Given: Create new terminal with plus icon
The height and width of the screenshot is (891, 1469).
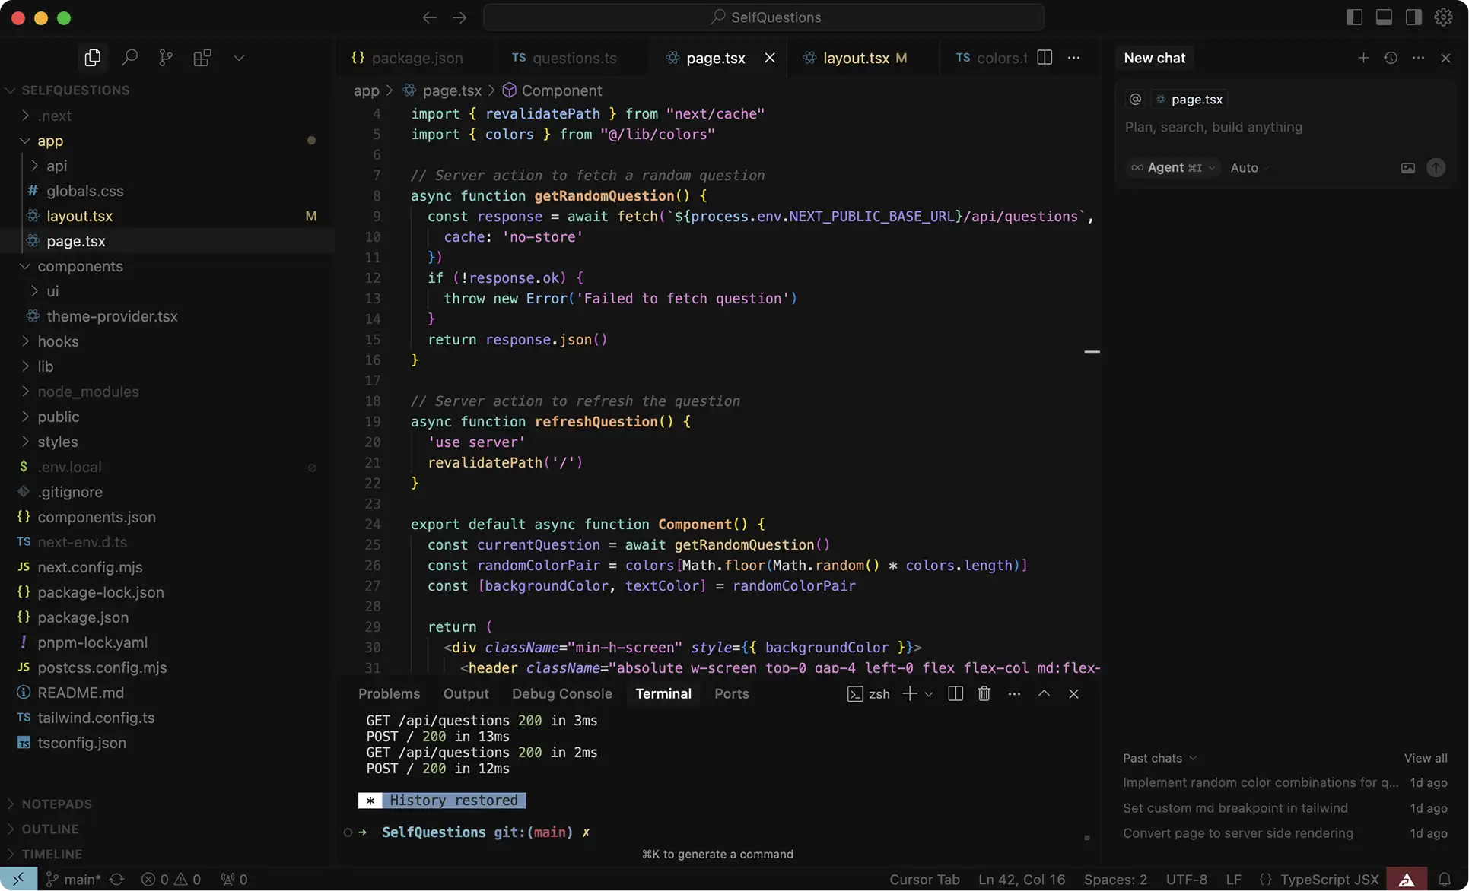Looking at the screenshot, I should (x=909, y=693).
